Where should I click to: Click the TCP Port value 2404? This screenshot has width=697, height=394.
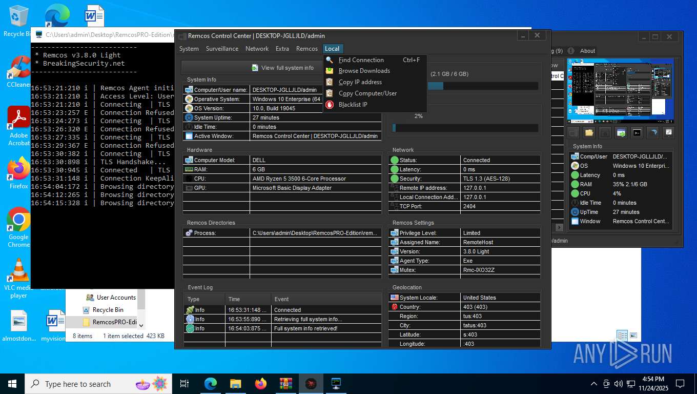(469, 206)
